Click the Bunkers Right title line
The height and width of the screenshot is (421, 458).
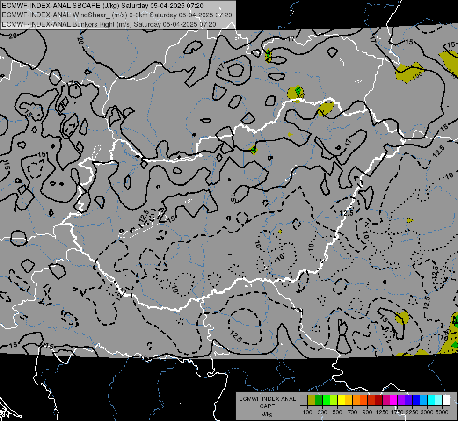pyautogui.click(x=109, y=24)
